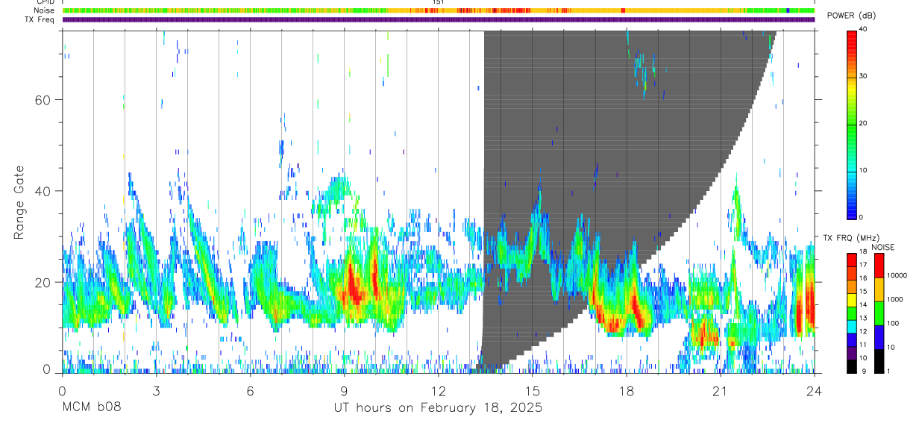This screenshot has height=423, width=916.
Task: Click the 1000 label in NOISE legend
Action: point(897,300)
